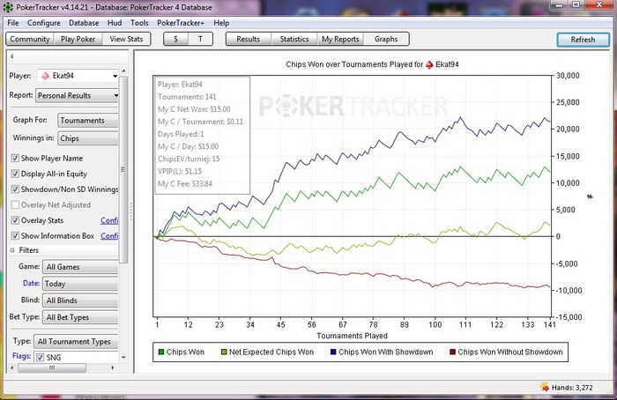Open the Hud menu
This screenshot has width=617, height=400.
[115, 23]
